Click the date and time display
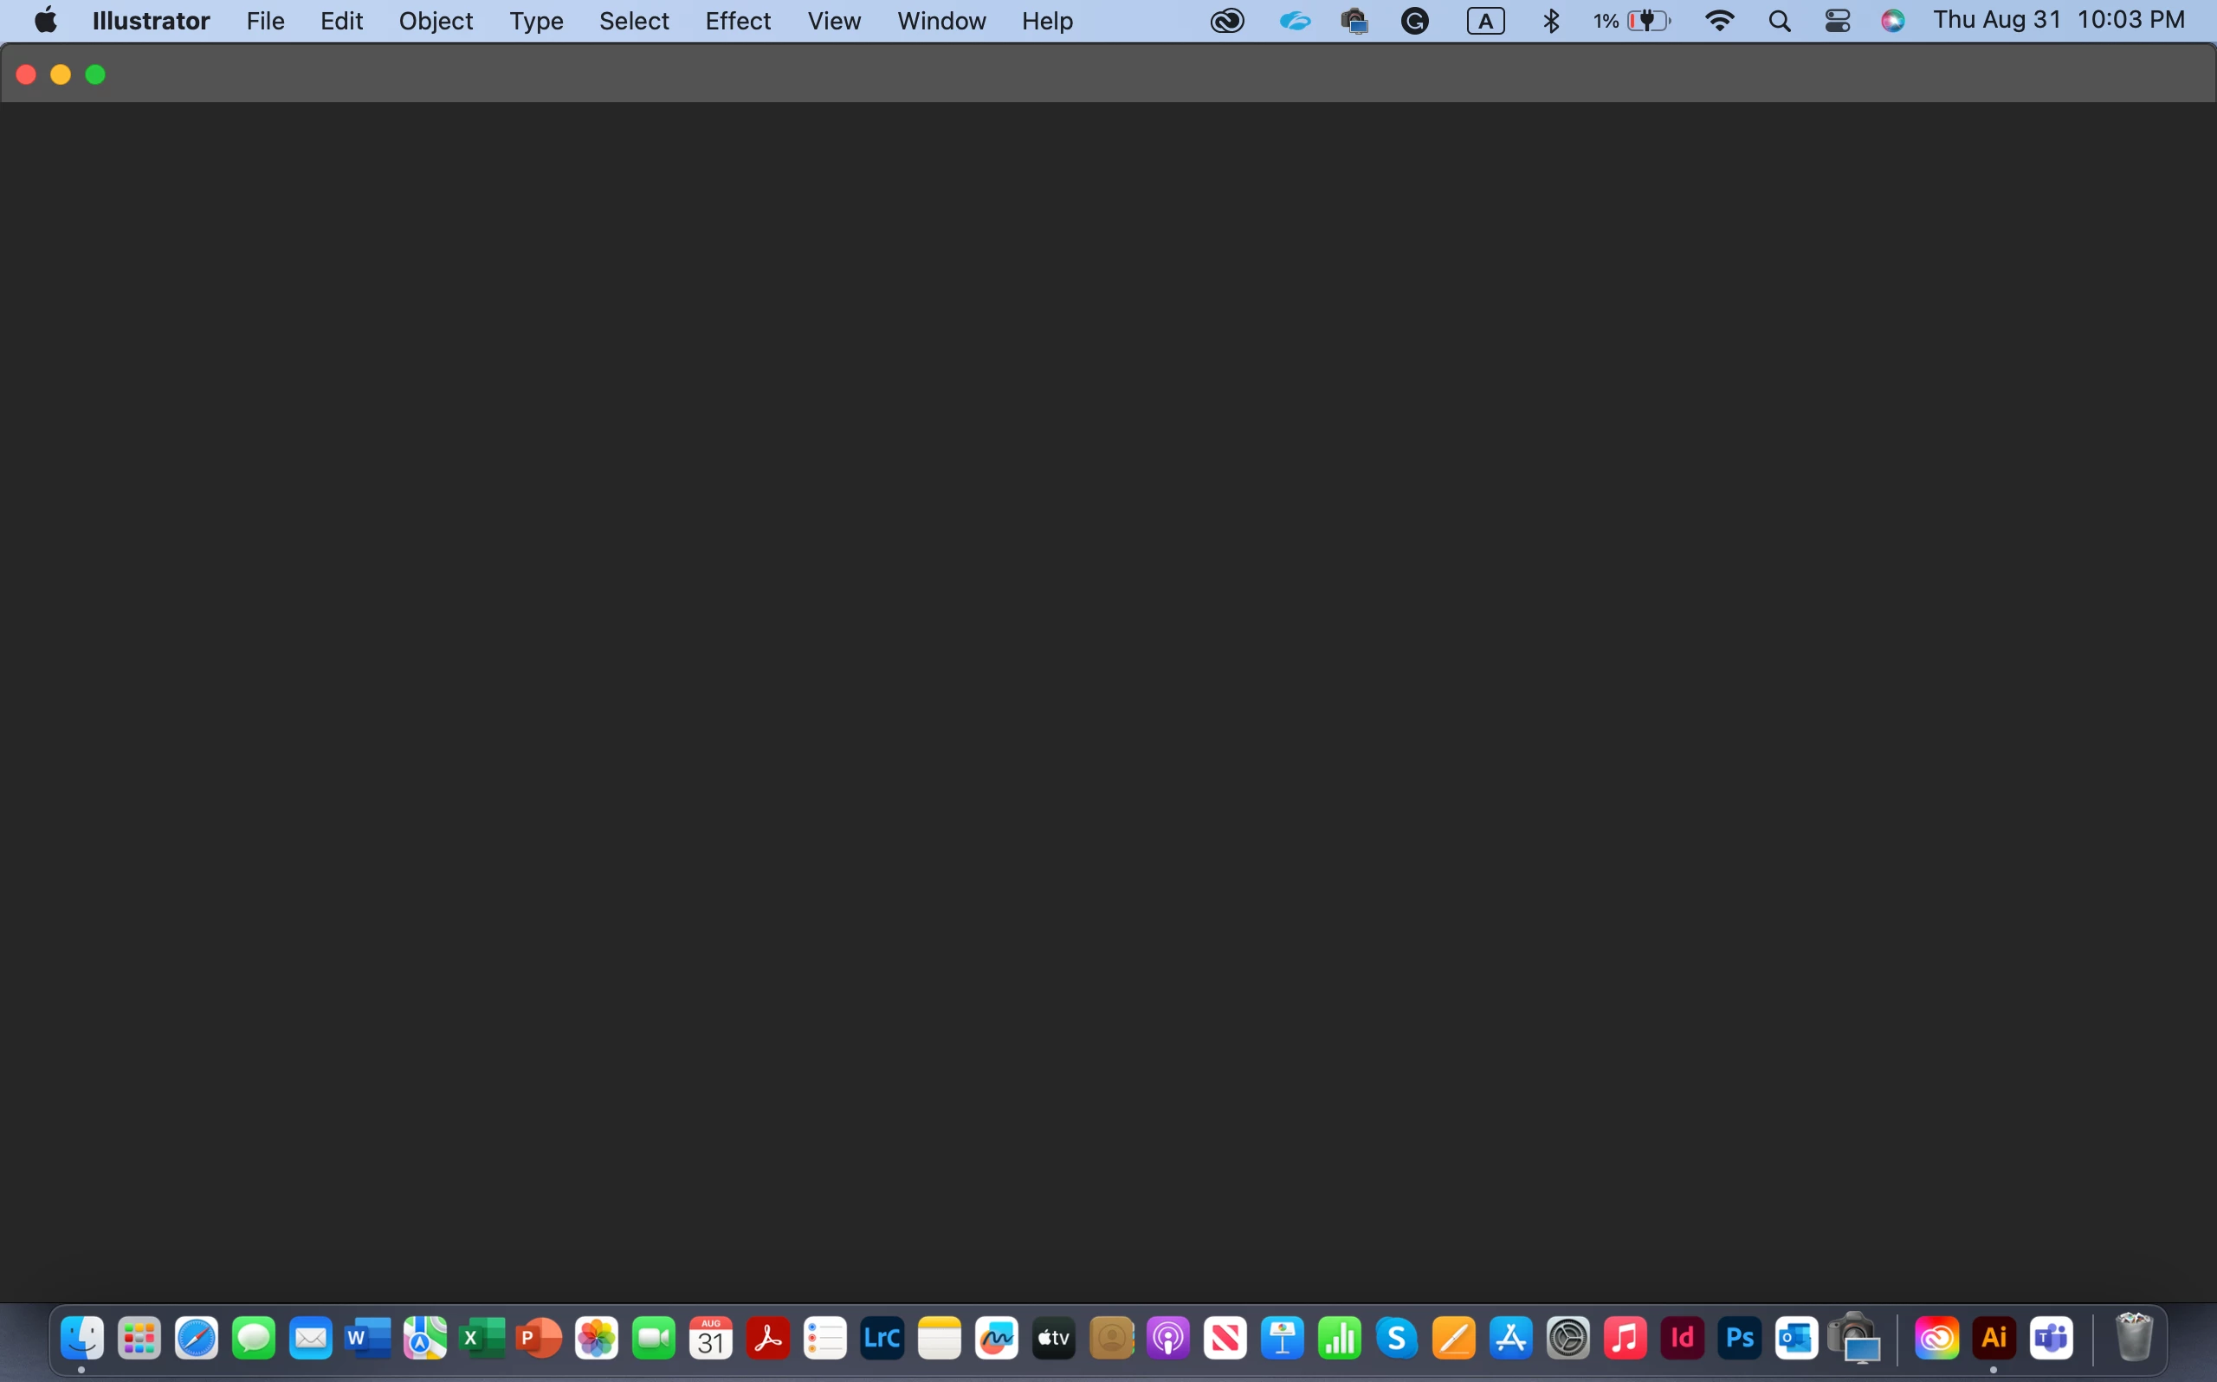This screenshot has height=1382, width=2217. 2058,20
